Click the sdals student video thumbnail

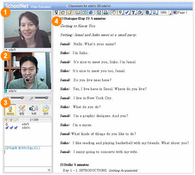[x=28, y=71]
